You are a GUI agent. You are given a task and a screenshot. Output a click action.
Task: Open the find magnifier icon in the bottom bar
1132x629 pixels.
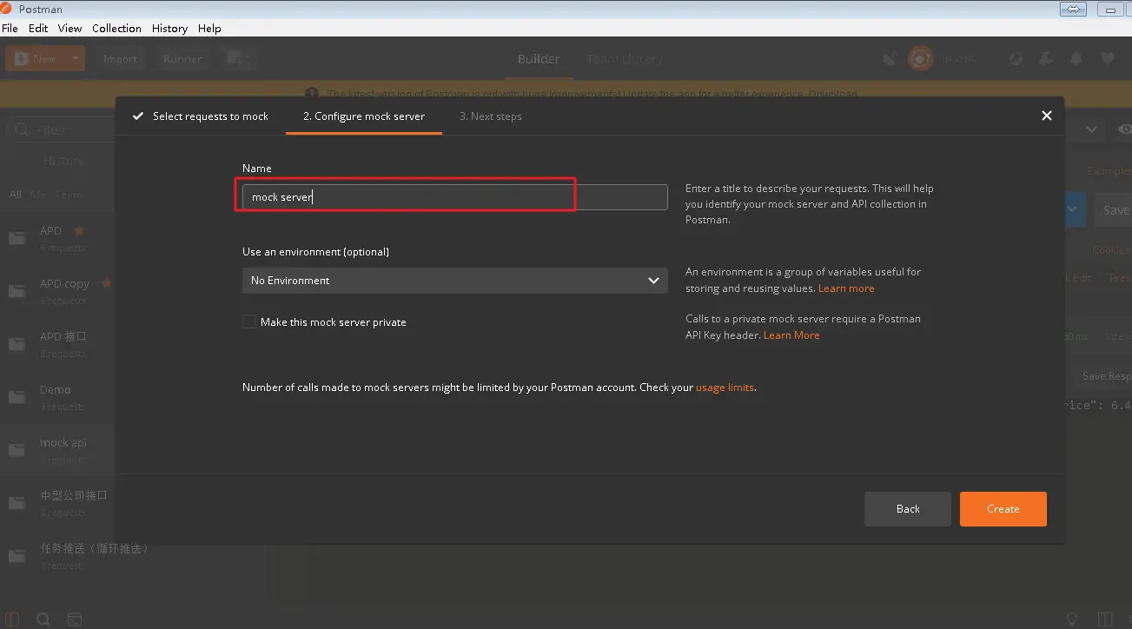click(43, 619)
